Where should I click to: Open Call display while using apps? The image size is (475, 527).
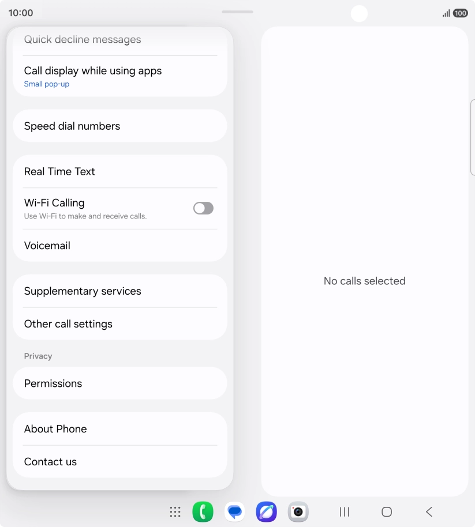[119, 76]
